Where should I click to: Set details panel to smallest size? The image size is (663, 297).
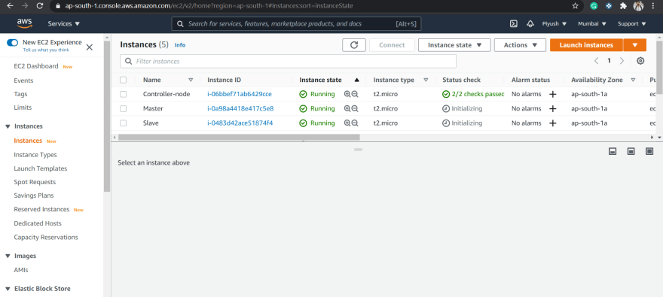point(613,151)
